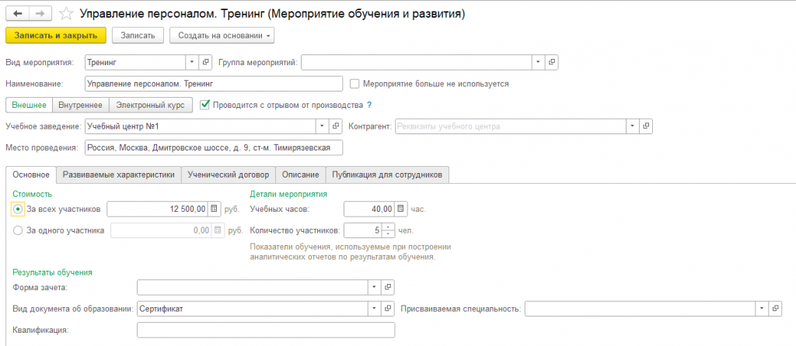
Task: Focus the Место проведения address field
Action: coord(214,148)
